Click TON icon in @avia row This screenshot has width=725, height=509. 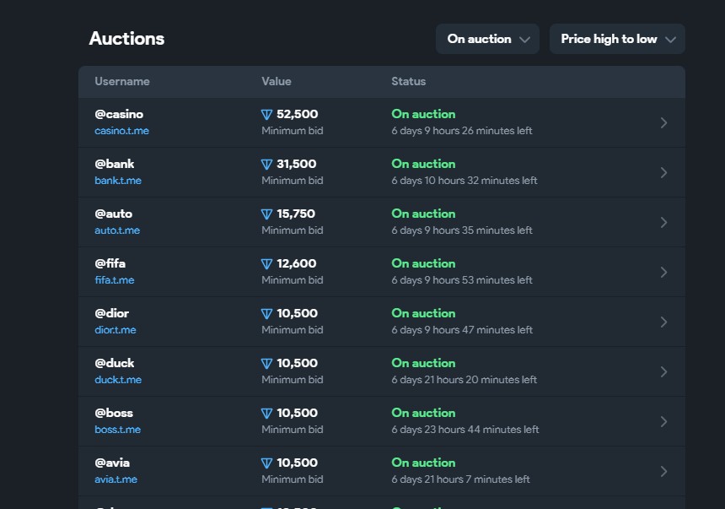pyautogui.click(x=267, y=463)
